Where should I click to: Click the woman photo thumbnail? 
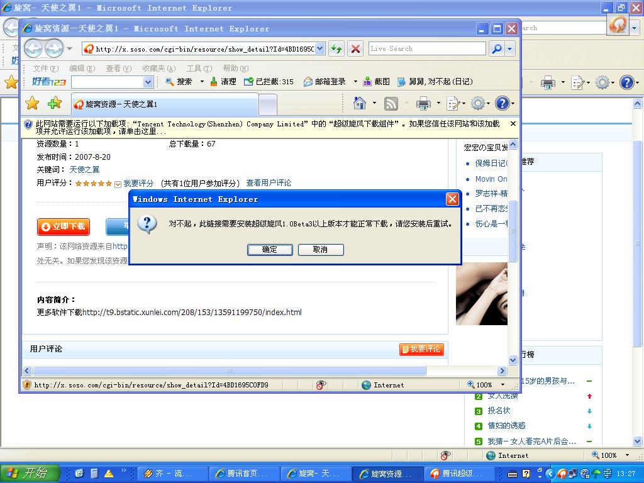[x=481, y=294]
